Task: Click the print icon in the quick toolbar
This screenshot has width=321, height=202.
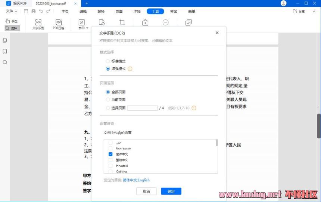Action: coord(34,12)
